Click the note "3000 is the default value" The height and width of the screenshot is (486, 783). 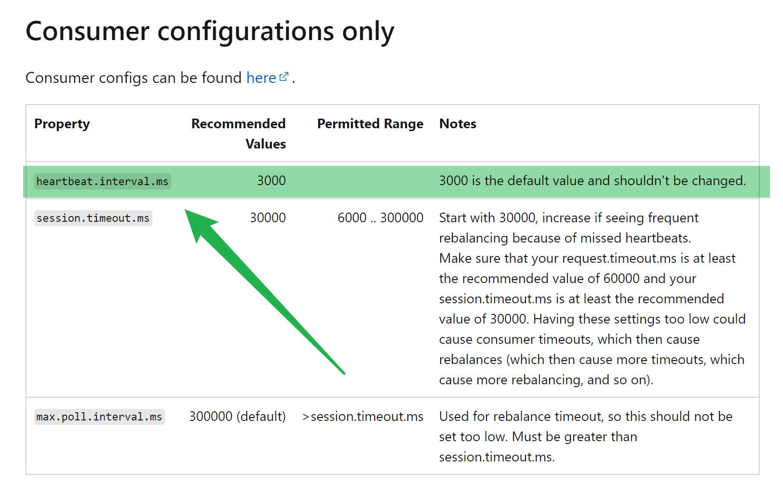(x=592, y=181)
